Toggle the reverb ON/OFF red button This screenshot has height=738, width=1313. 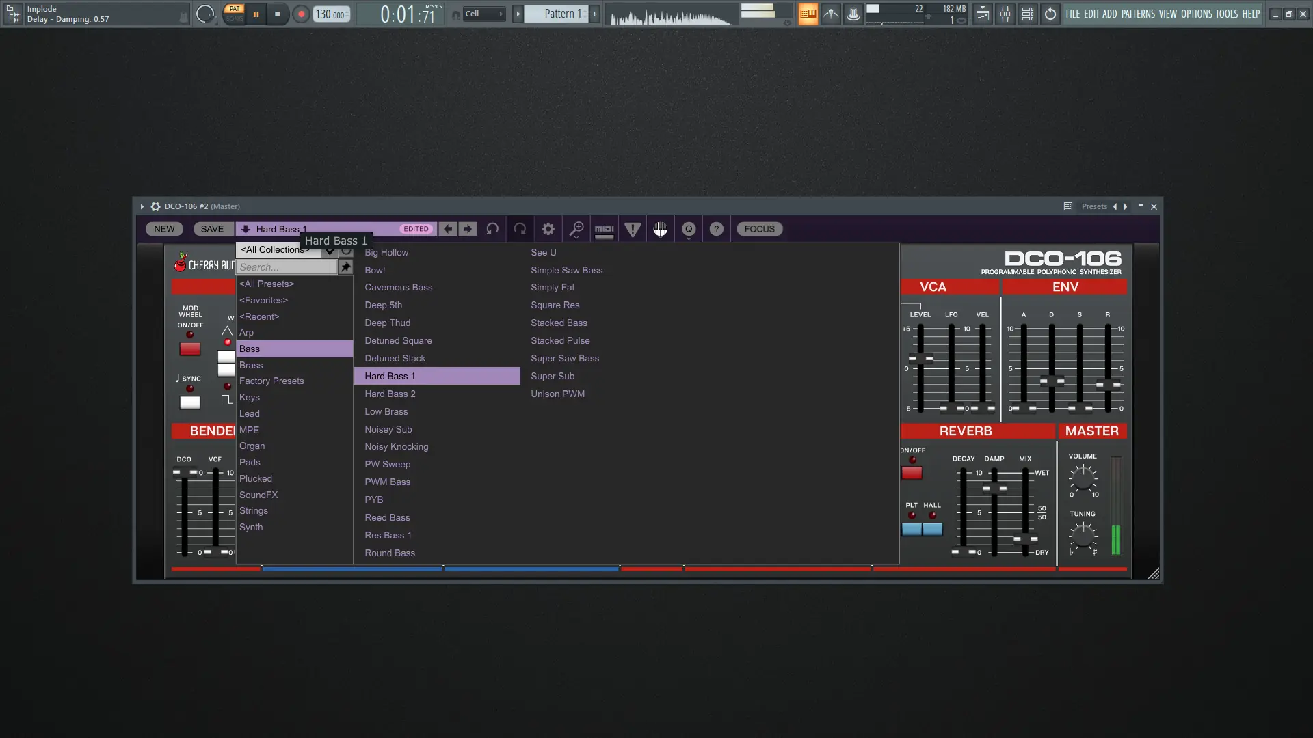[912, 473]
